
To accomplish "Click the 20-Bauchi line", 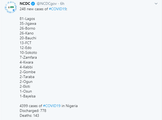I will click(28, 38).
